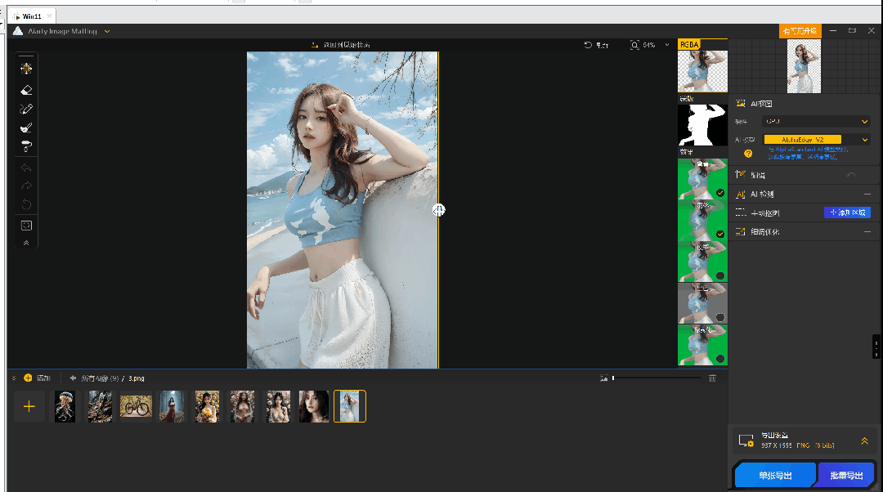This screenshot has width=883, height=492.
Task: Select the Eraser tool
Action: click(25, 90)
